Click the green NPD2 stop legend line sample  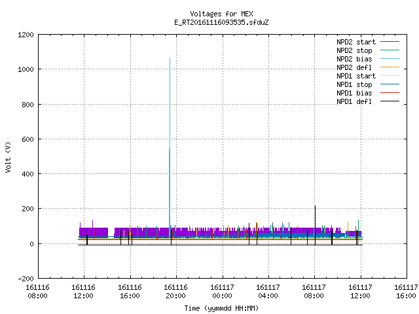[390, 50]
